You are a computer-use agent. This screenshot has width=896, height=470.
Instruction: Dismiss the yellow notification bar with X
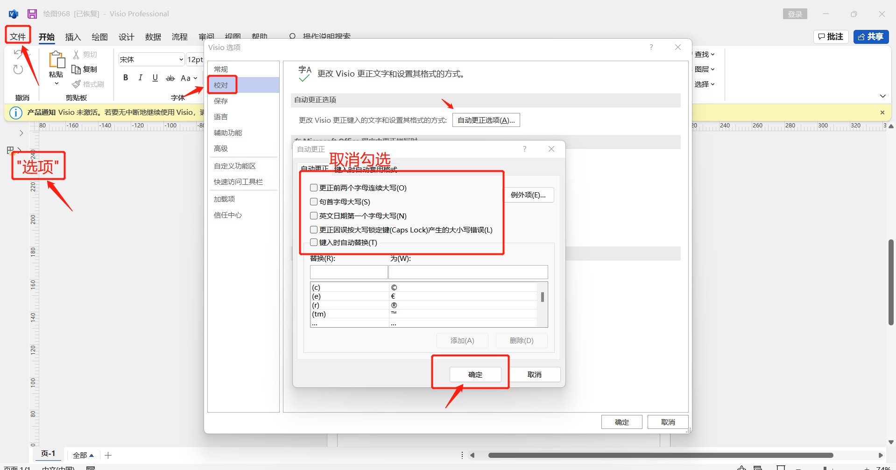click(882, 112)
